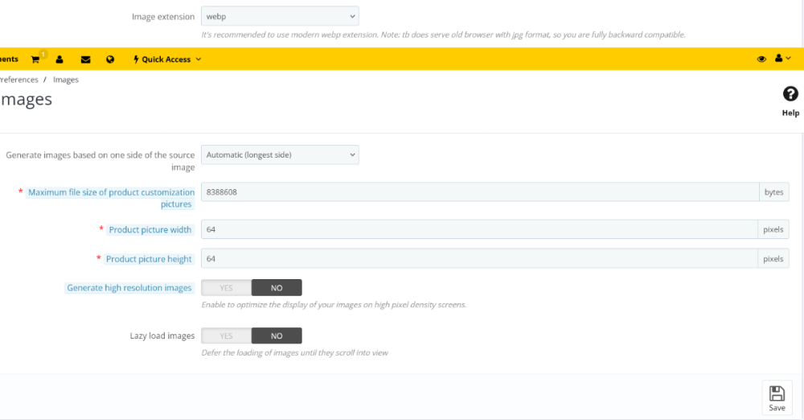Open the Image extension webp dropdown
Image resolution: width=804 pixels, height=420 pixels.
[279, 16]
